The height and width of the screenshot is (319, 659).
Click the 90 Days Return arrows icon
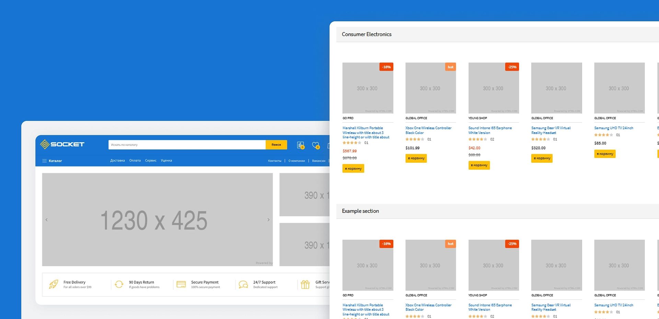(119, 284)
